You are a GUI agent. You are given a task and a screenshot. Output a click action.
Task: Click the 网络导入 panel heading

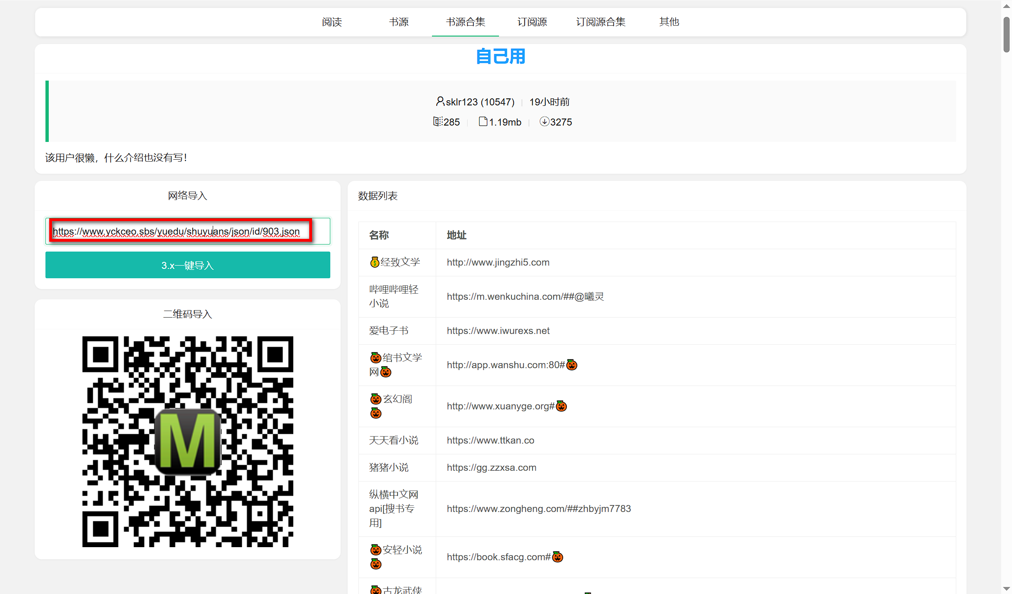point(187,196)
